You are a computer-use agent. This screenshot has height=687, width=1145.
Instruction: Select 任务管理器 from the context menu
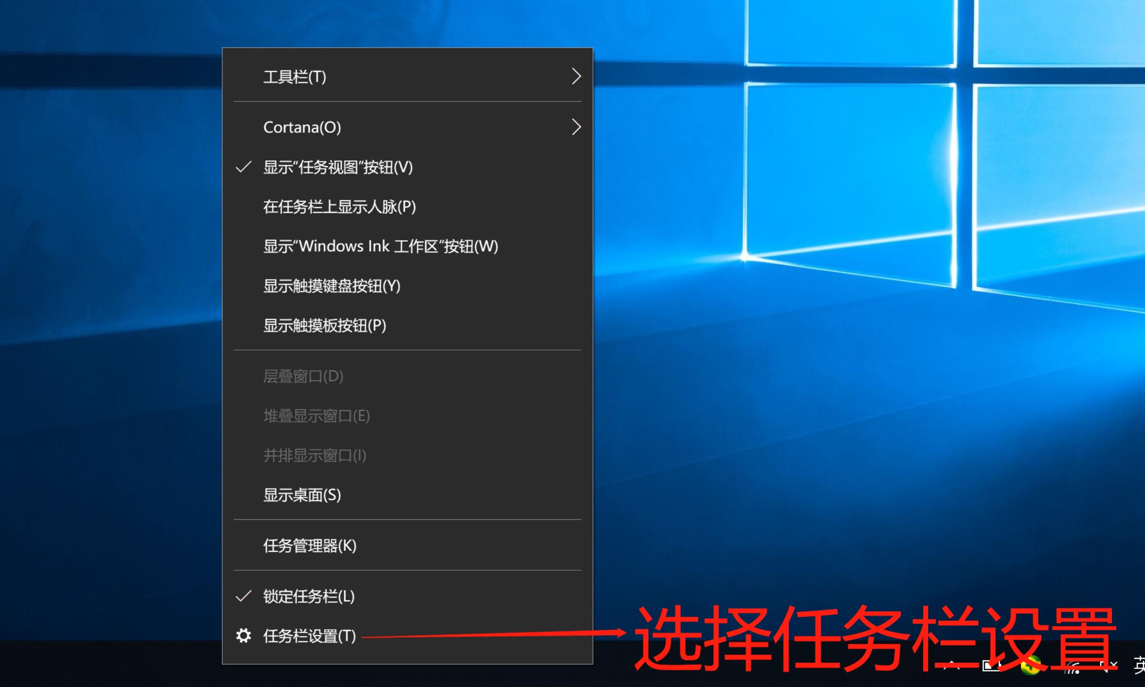tap(310, 546)
